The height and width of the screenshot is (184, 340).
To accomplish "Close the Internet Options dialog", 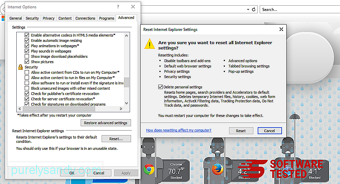I will [x=133, y=7].
